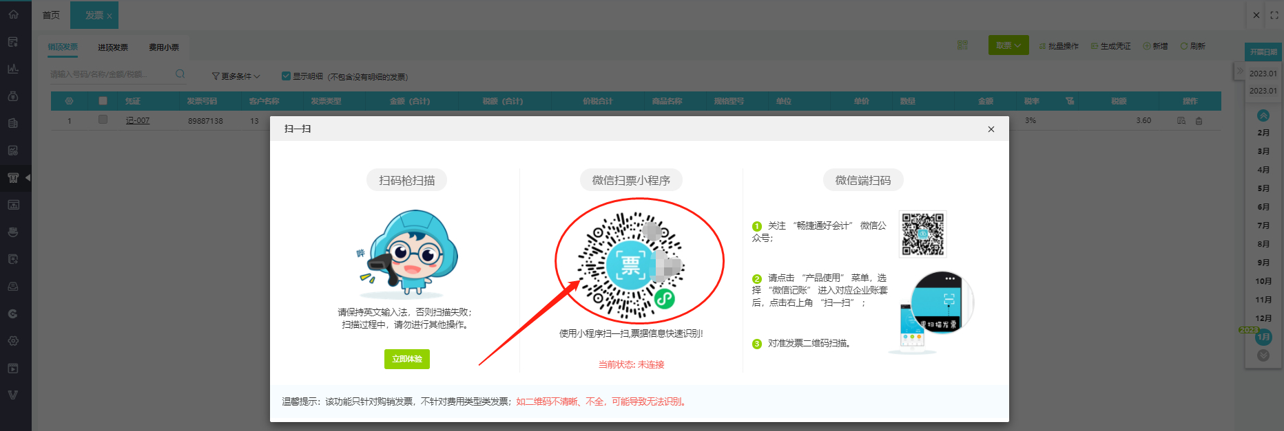
Task: Jump to 6月 in the month timeline
Action: click(x=1263, y=207)
